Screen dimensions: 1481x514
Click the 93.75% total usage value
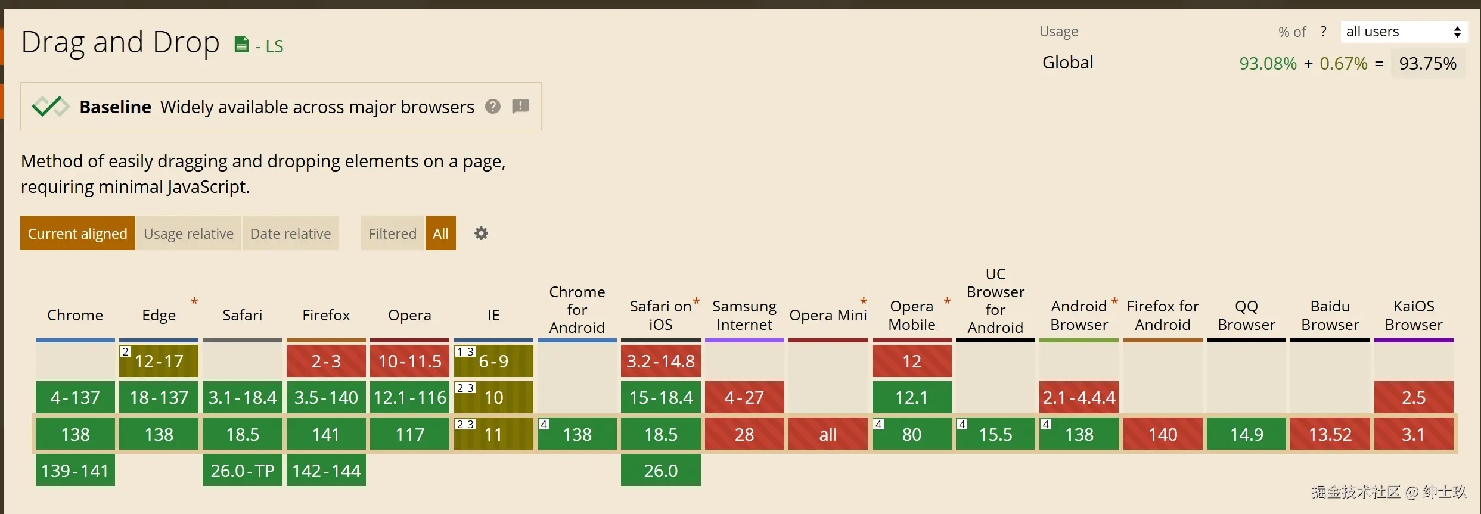(x=1427, y=64)
